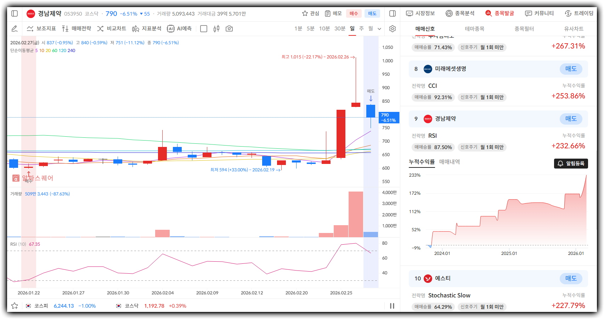Capture chart with the camera icon
This screenshot has width=604, height=319.
coord(229,29)
